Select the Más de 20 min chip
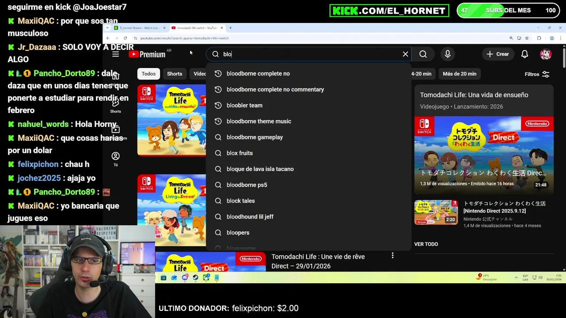 [x=459, y=74]
